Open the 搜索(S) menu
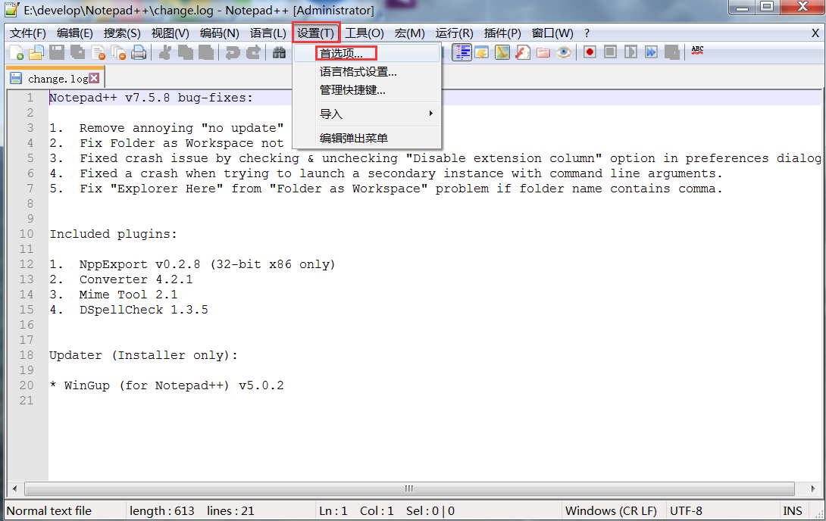Image resolution: width=826 pixels, height=521 pixels. [122, 33]
